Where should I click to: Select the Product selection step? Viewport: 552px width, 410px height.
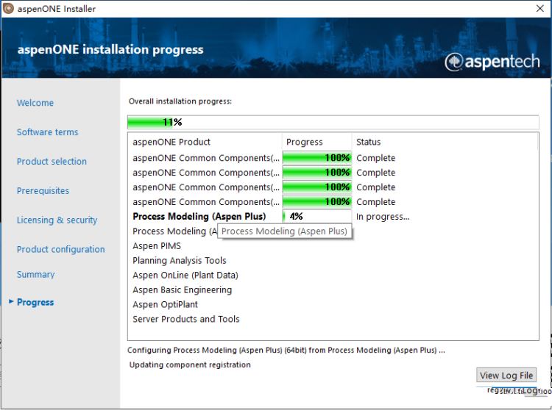pyautogui.click(x=52, y=161)
